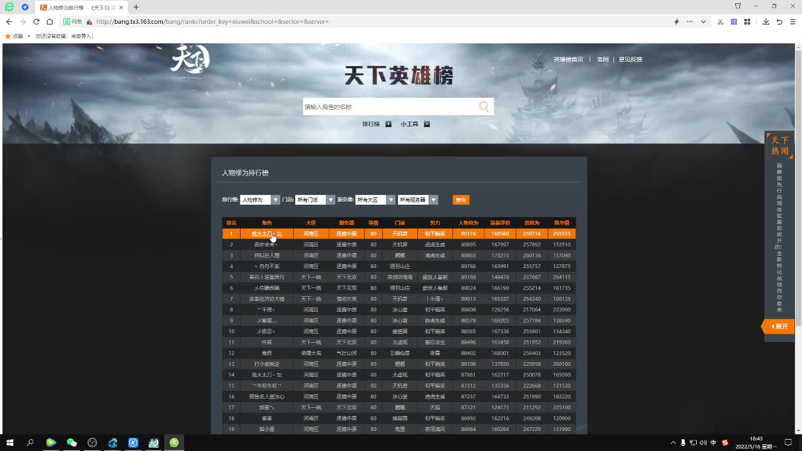Screen dimensions: 802x451
Task: Click the magnifier search icon
Action: (x=484, y=106)
